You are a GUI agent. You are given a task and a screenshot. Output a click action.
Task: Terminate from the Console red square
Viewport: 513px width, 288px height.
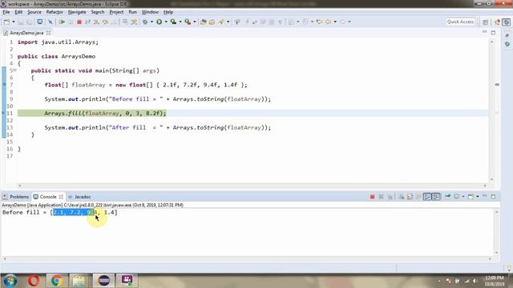click(372, 197)
